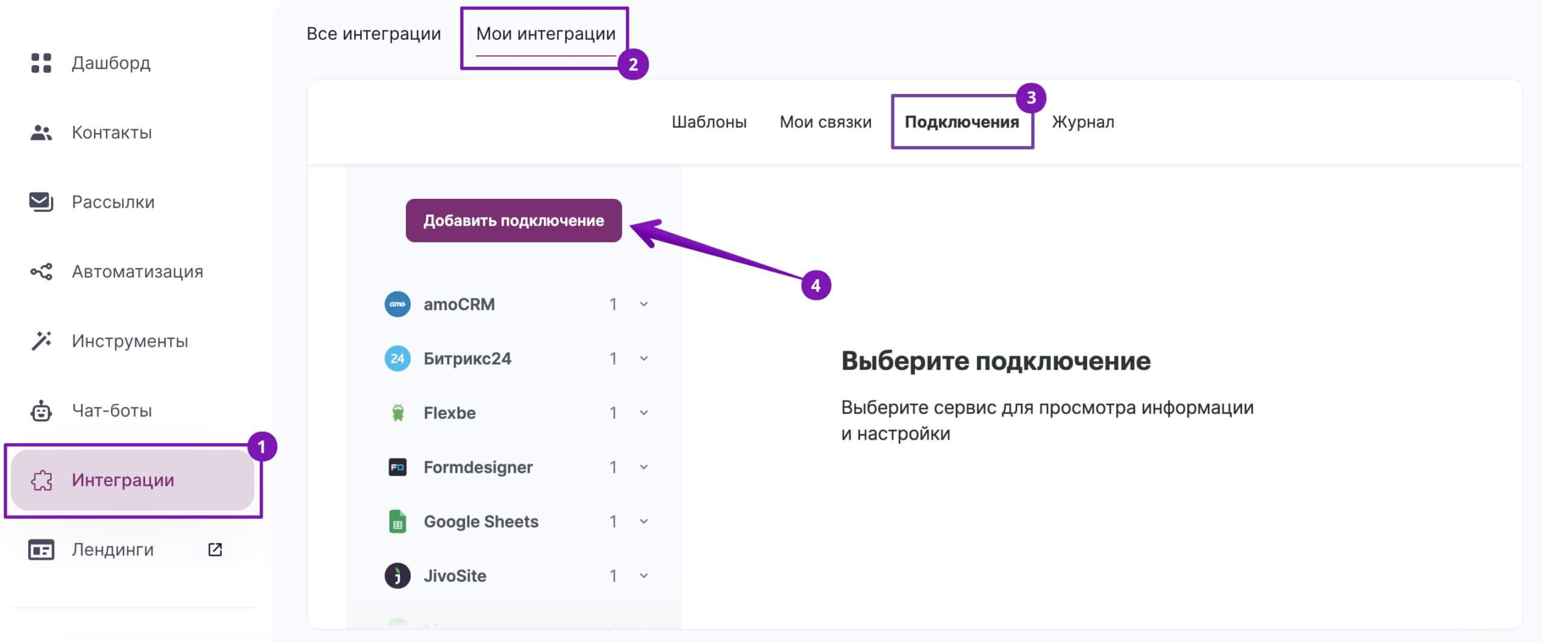The width and height of the screenshot is (1542, 642).
Task: Switch to the Шаблоны tab
Action: [710, 122]
